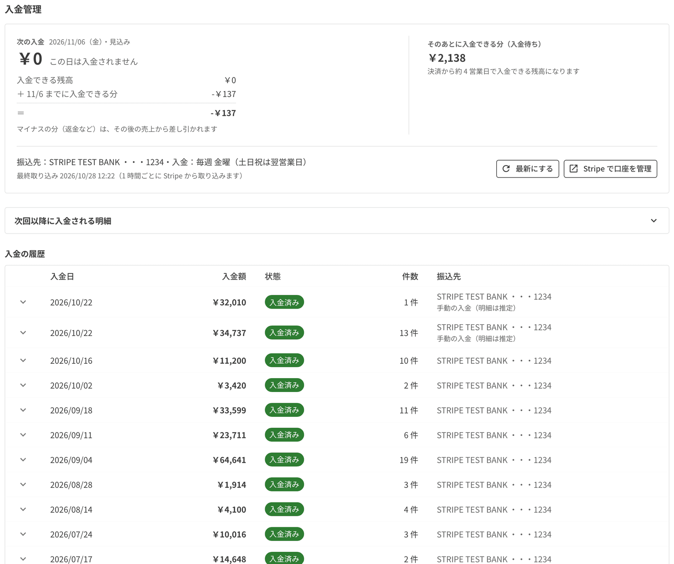Select the amount ¥3,420
The width and height of the screenshot is (674, 564).
[232, 386]
